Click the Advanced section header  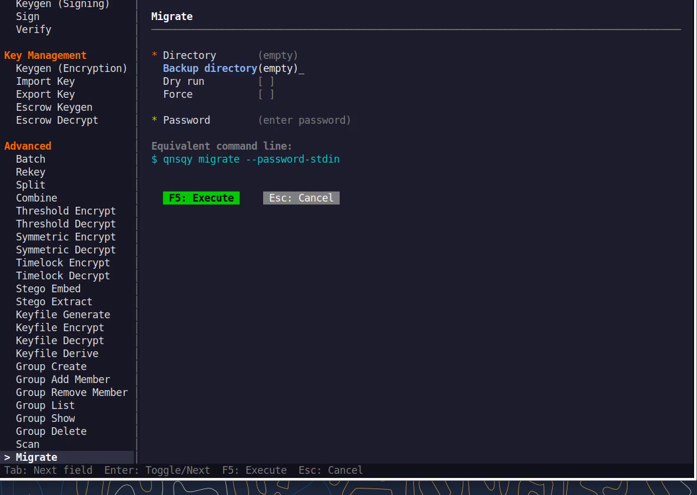(28, 146)
